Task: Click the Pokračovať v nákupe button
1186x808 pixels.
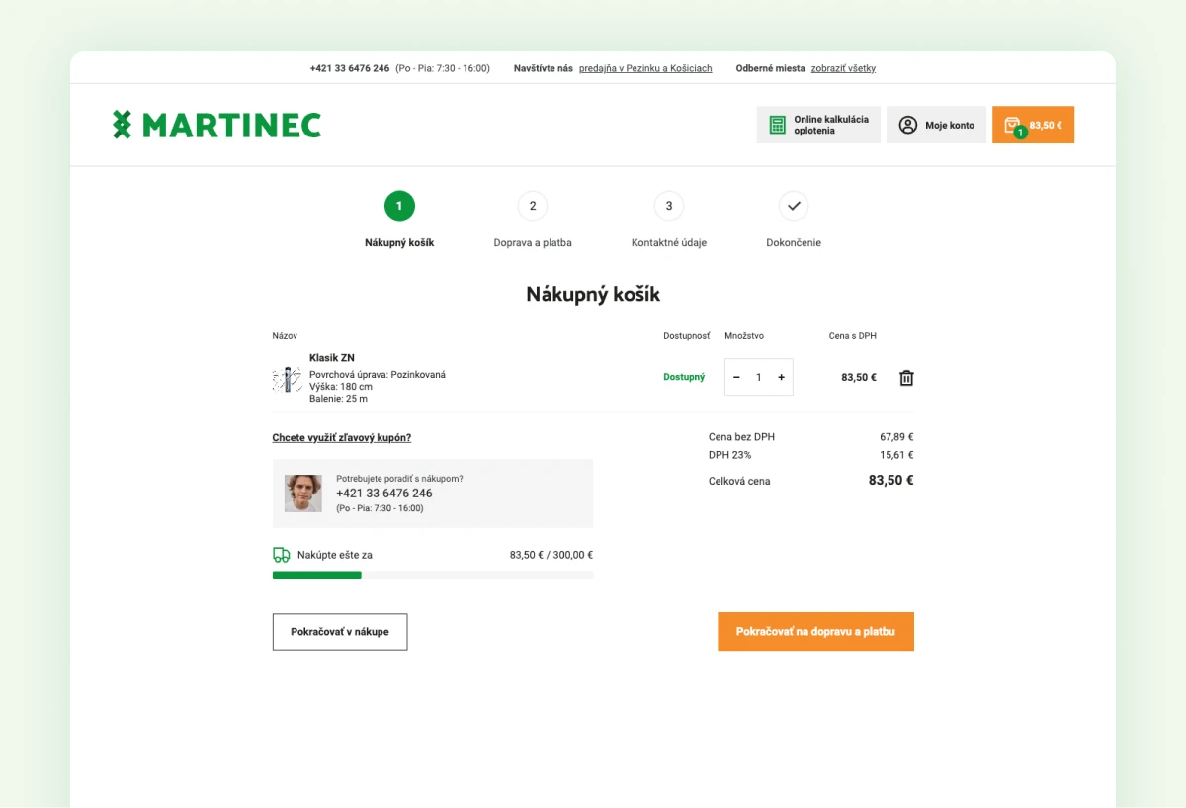Action: click(x=340, y=632)
